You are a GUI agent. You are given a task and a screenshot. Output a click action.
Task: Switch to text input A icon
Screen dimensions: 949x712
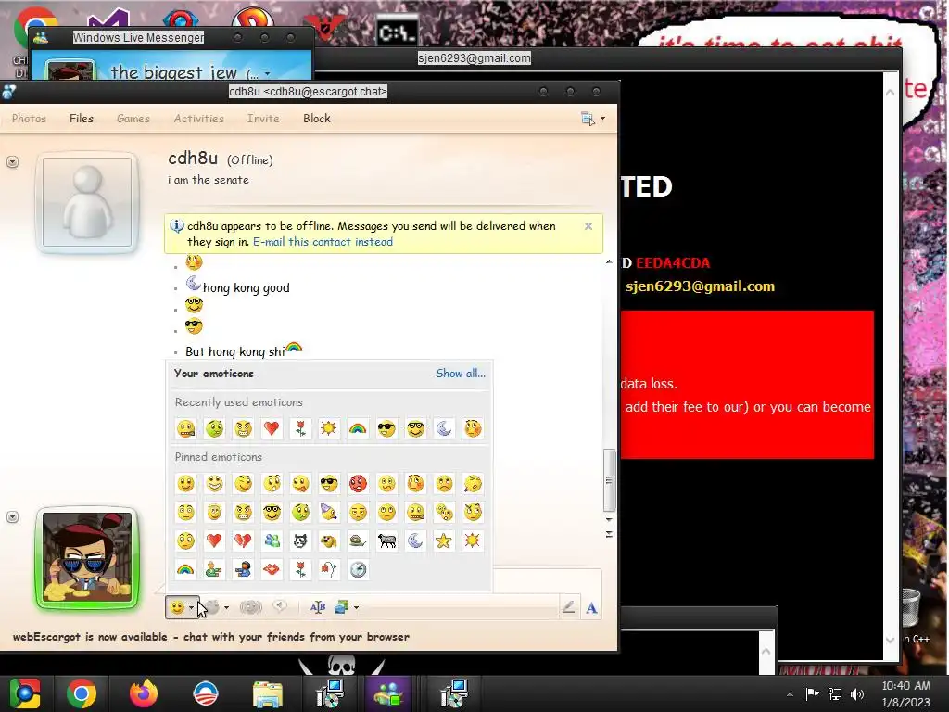pos(592,608)
